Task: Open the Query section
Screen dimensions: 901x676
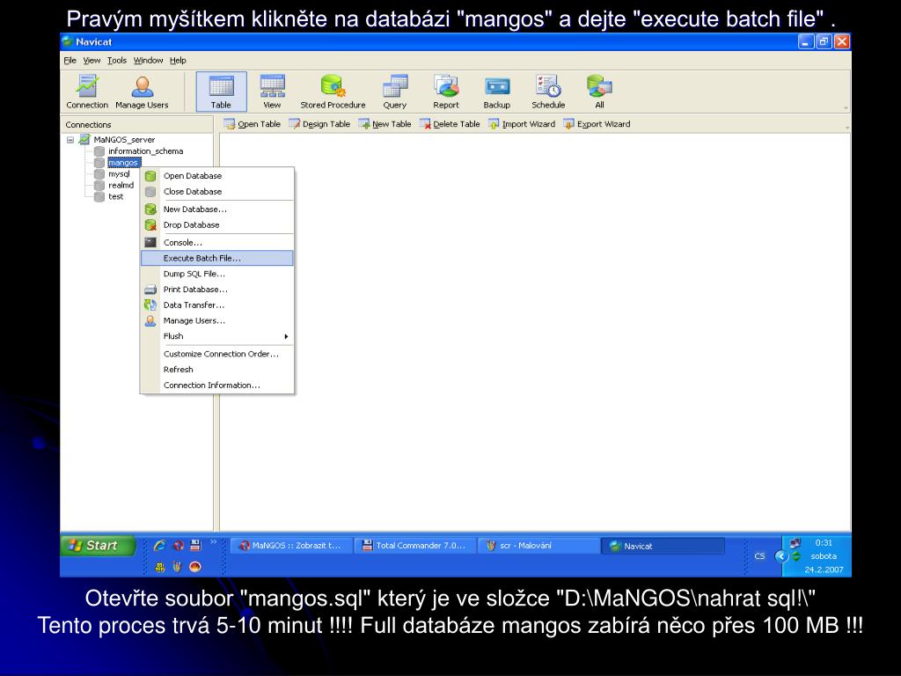Action: (x=395, y=92)
